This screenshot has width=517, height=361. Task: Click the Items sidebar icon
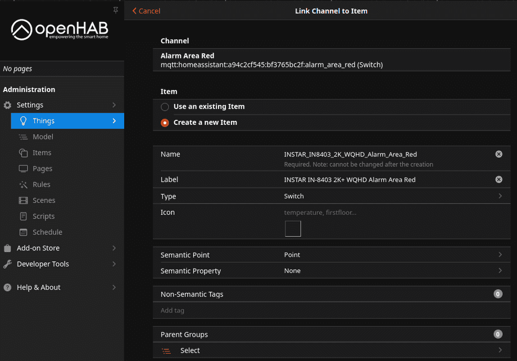click(25, 152)
